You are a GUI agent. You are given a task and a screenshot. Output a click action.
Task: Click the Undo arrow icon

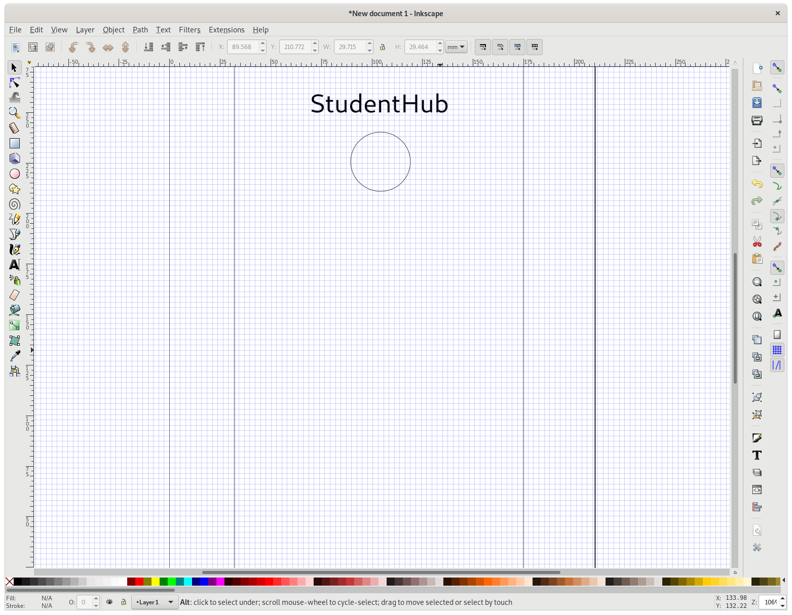pyautogui.click(x=757, y=184)
